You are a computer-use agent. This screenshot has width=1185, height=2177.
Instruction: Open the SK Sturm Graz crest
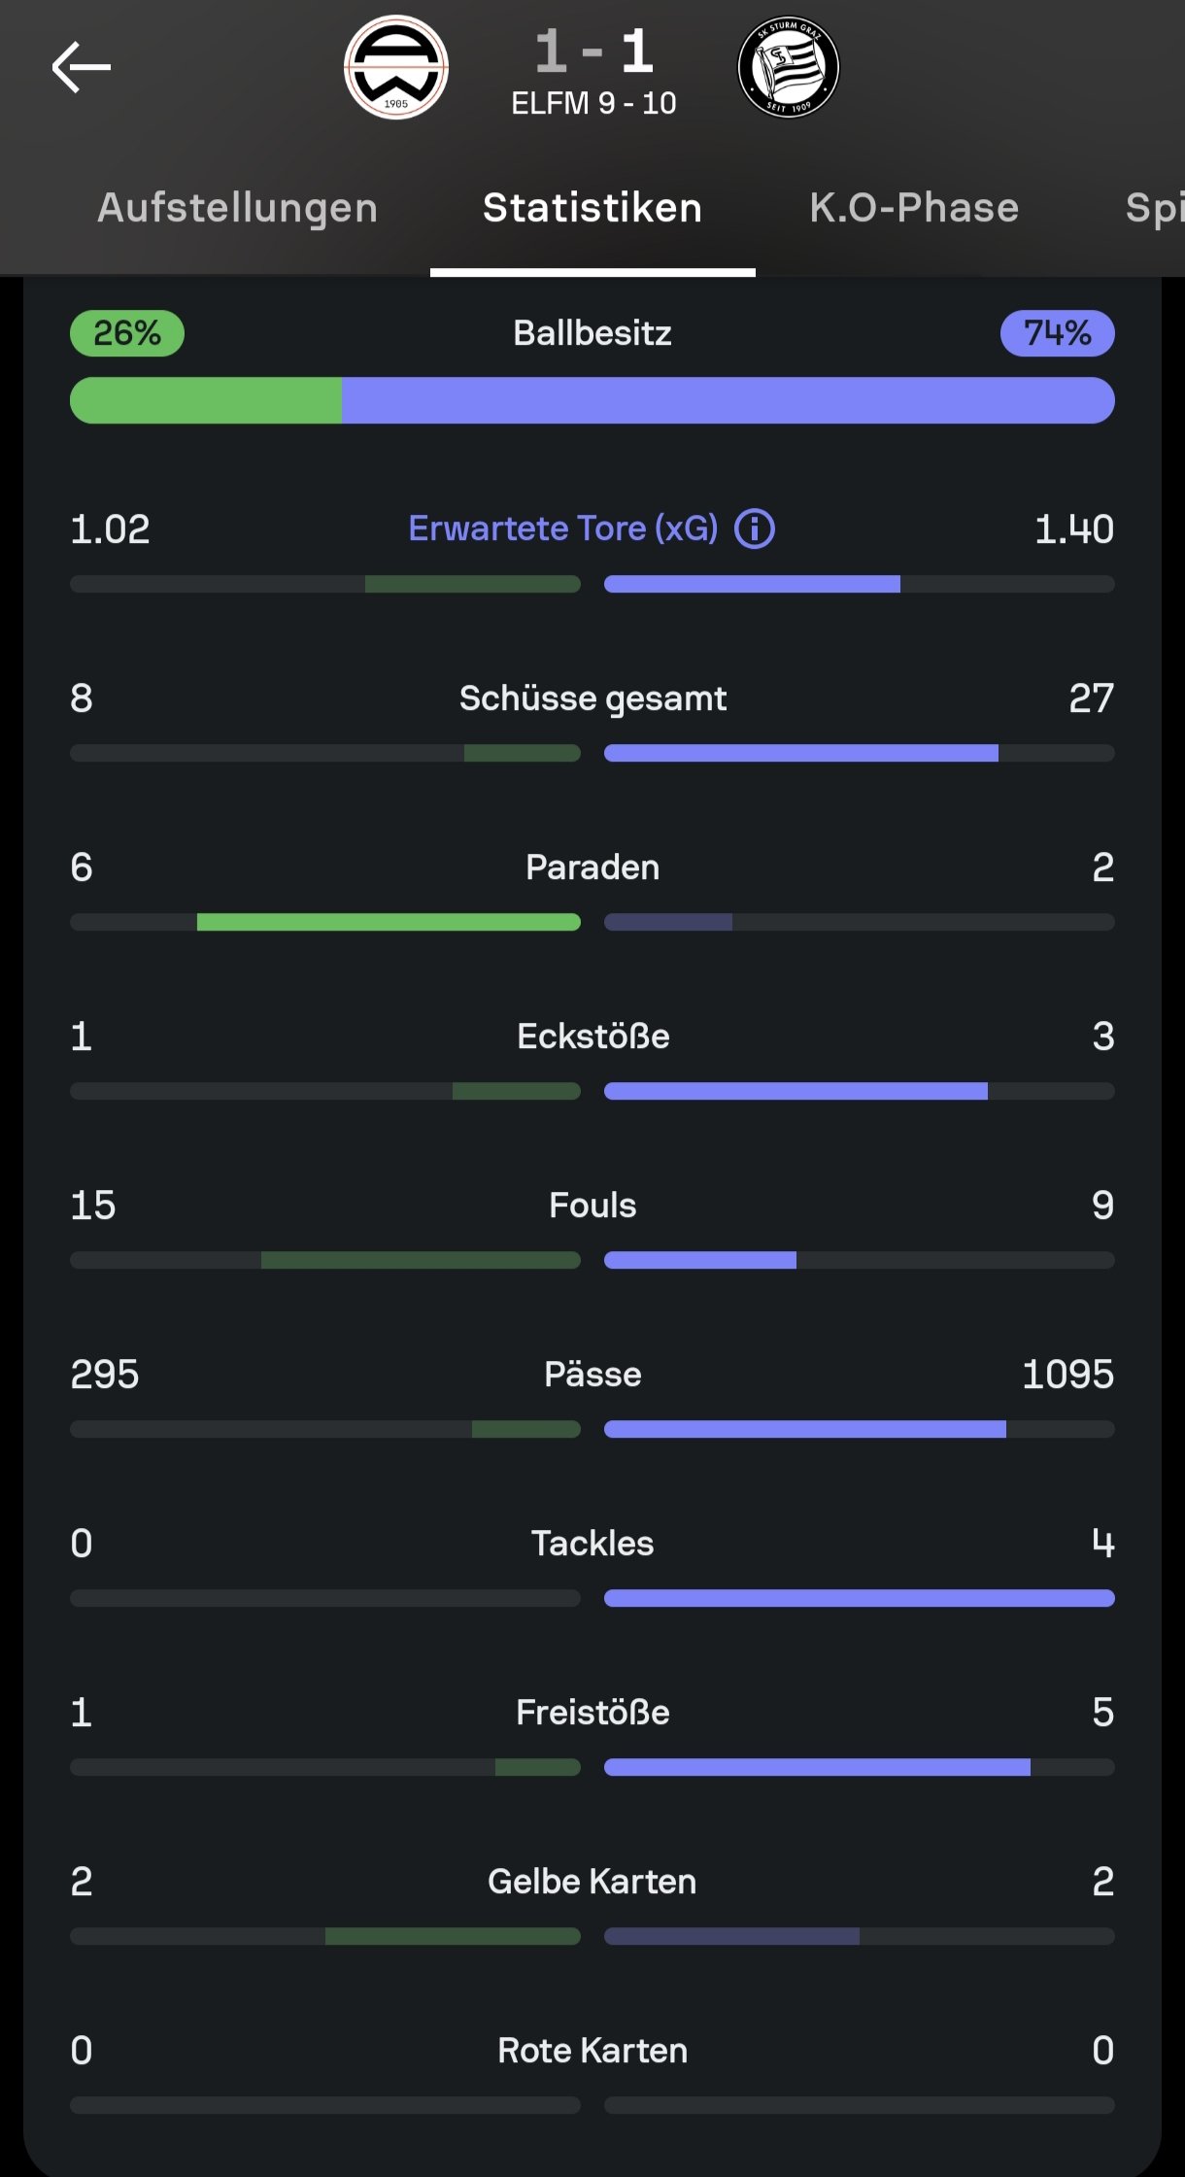[x=789, y=67]
